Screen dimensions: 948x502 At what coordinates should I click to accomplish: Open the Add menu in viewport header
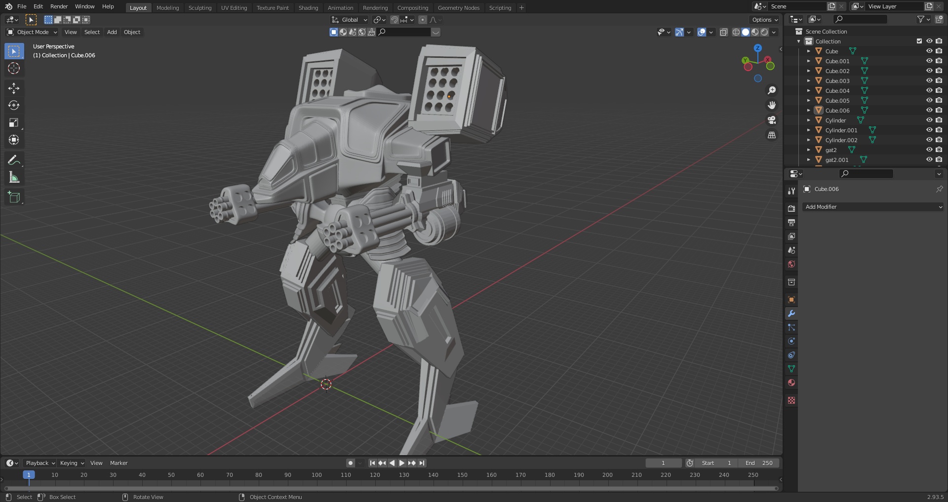click(x=112, y=32)
